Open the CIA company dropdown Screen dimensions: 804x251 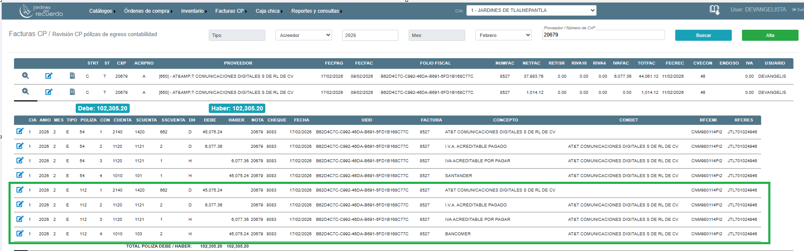(531, 10)
